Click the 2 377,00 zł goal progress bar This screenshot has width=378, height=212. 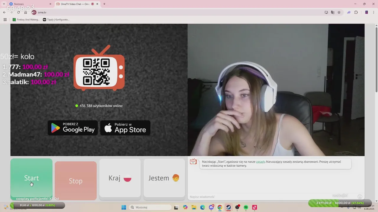click(x=340, y=203)
